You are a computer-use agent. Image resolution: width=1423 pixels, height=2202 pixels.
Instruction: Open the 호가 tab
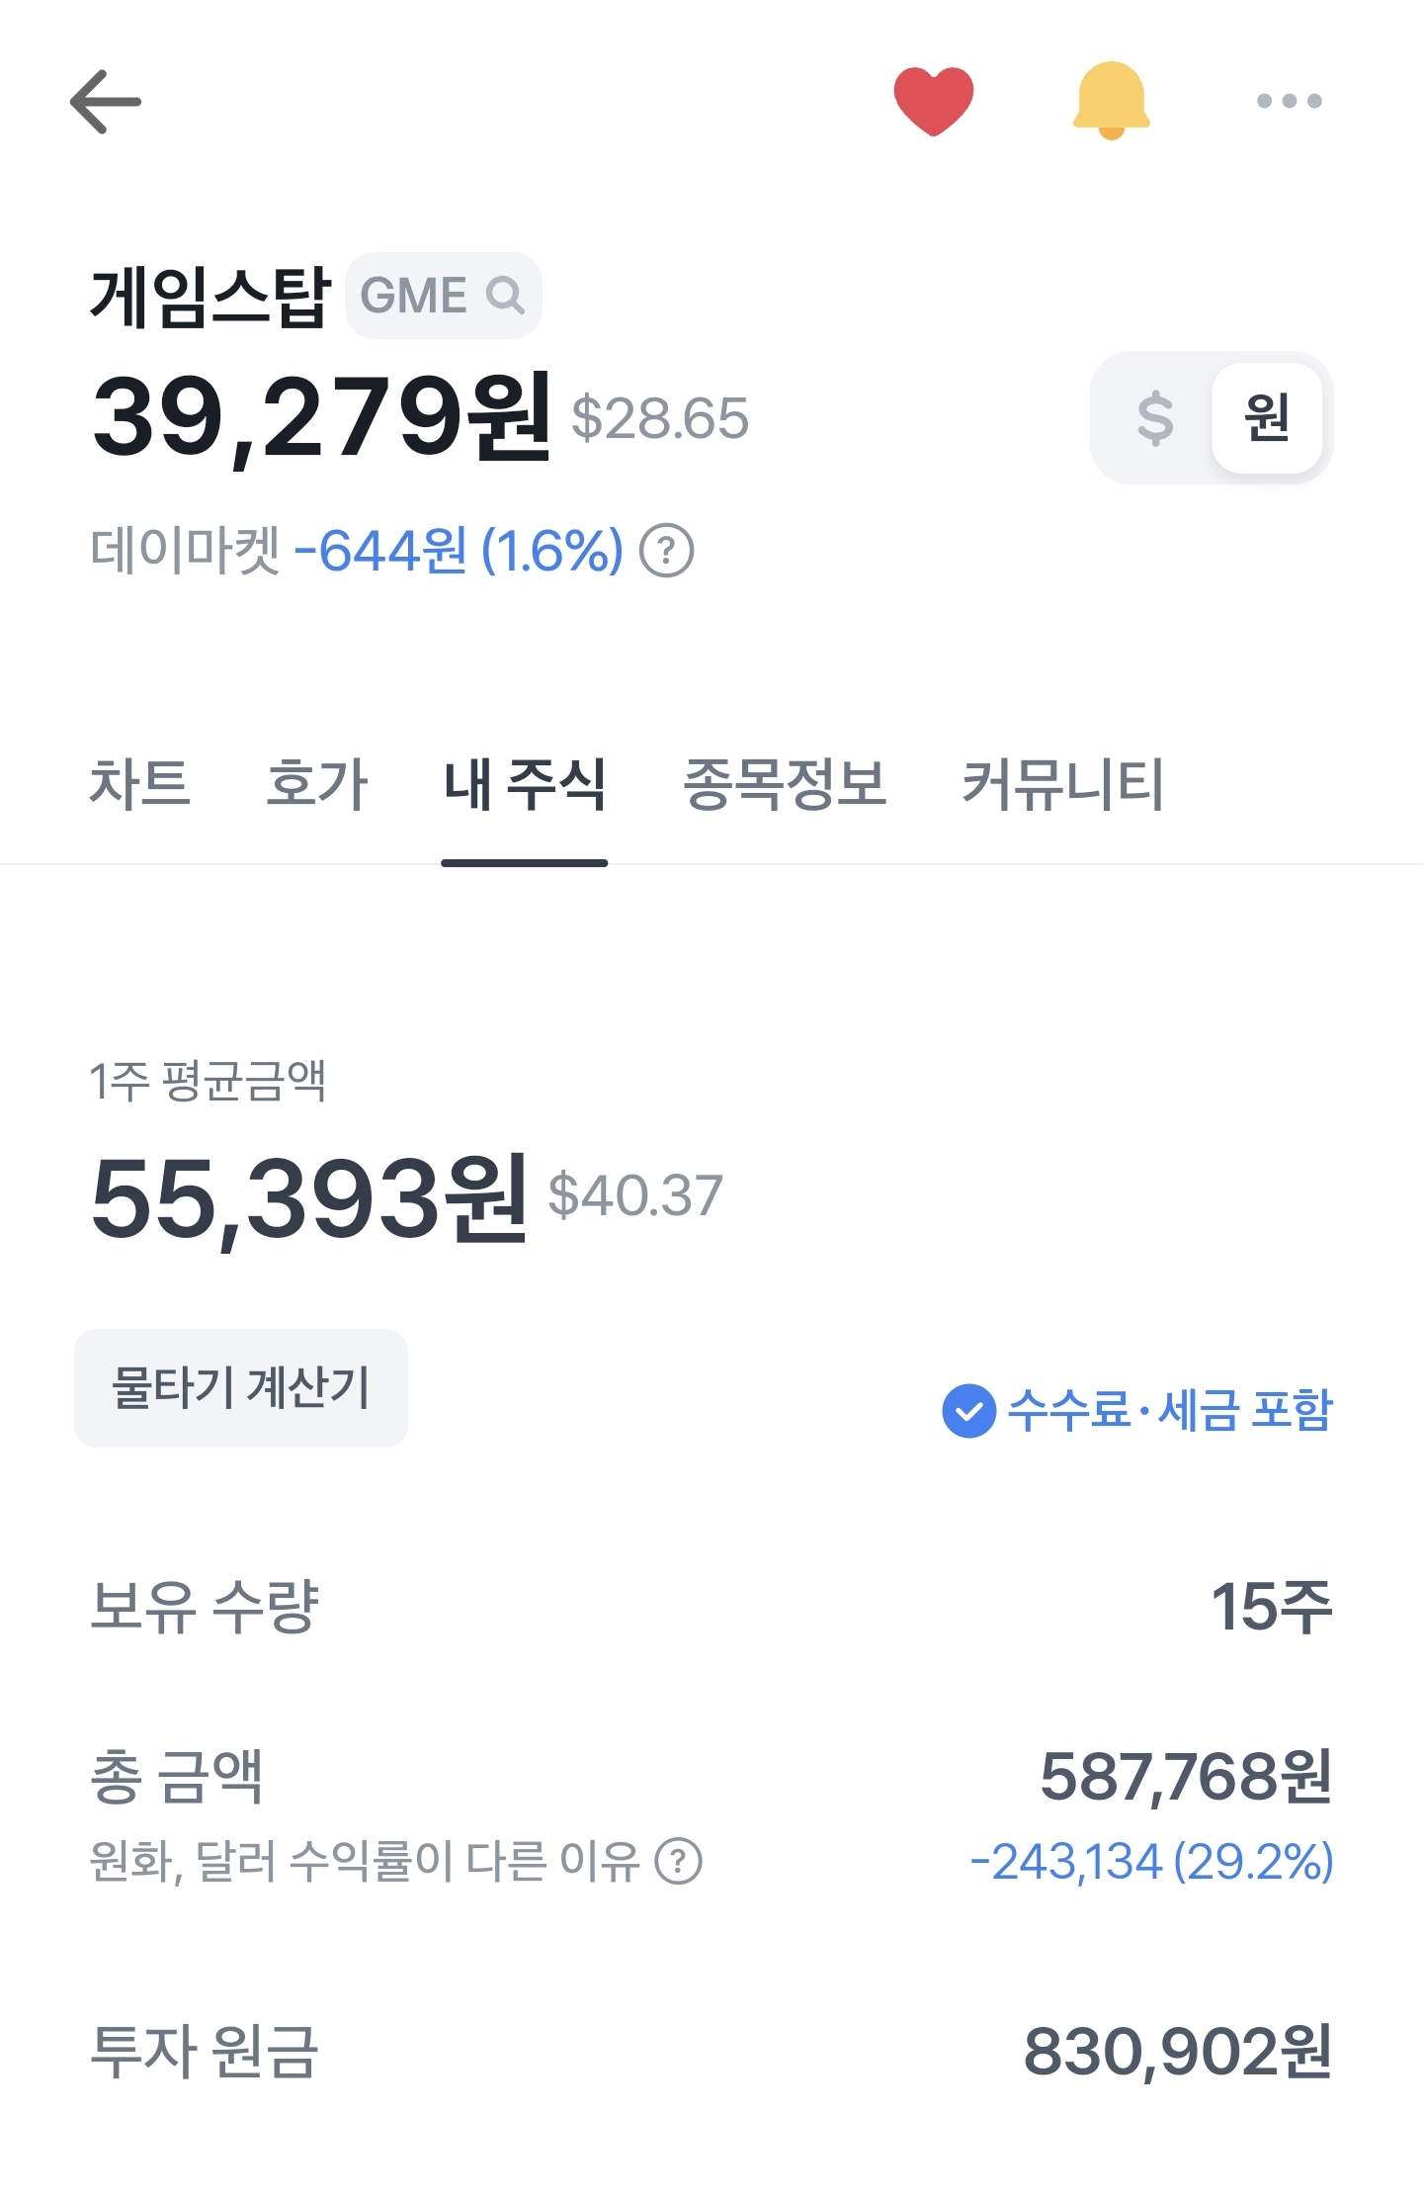click(x=316, y=783)
